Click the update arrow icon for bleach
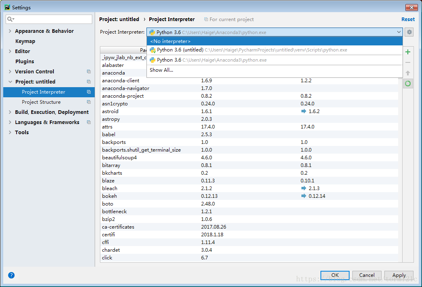This screenshot has height=287, width=422. pos(303,188)
